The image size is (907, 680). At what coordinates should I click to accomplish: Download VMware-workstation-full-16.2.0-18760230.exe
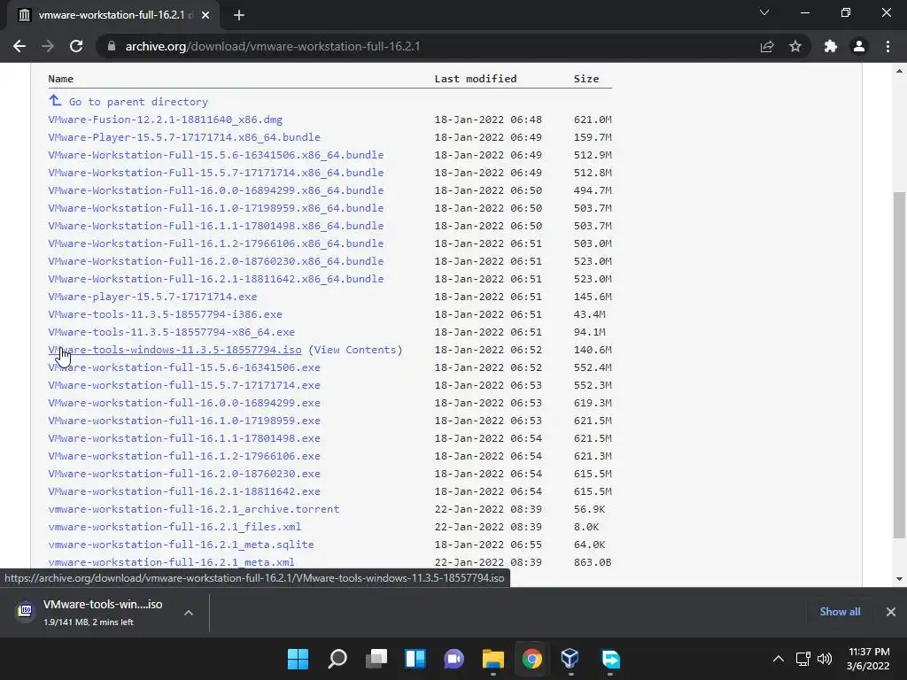coord(184,474)
